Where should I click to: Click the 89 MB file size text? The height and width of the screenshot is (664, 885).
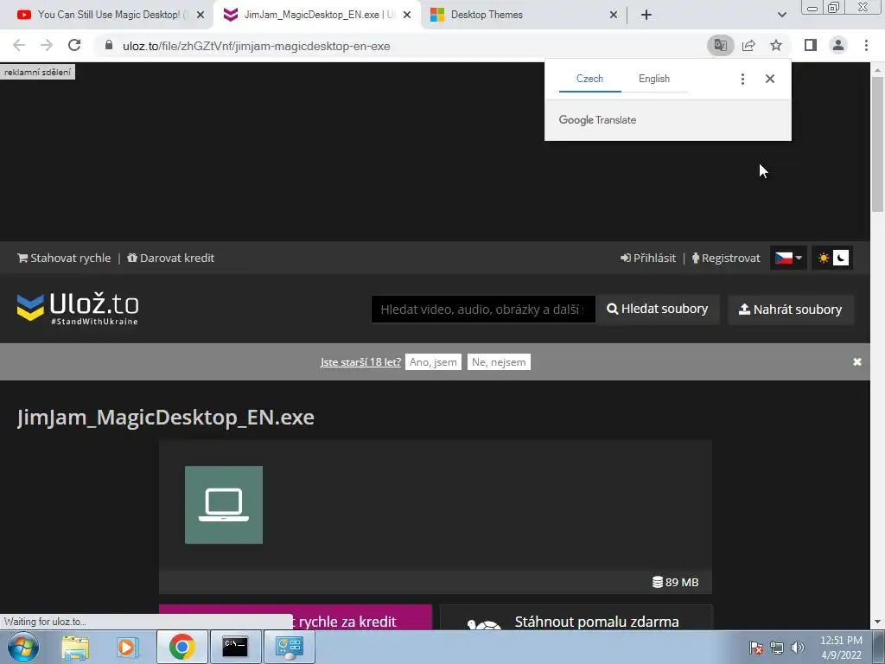[x=675, y=582]
